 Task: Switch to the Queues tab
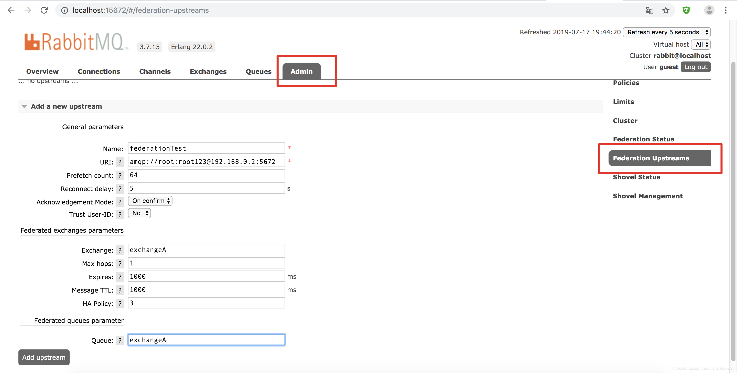coord(258,71)
